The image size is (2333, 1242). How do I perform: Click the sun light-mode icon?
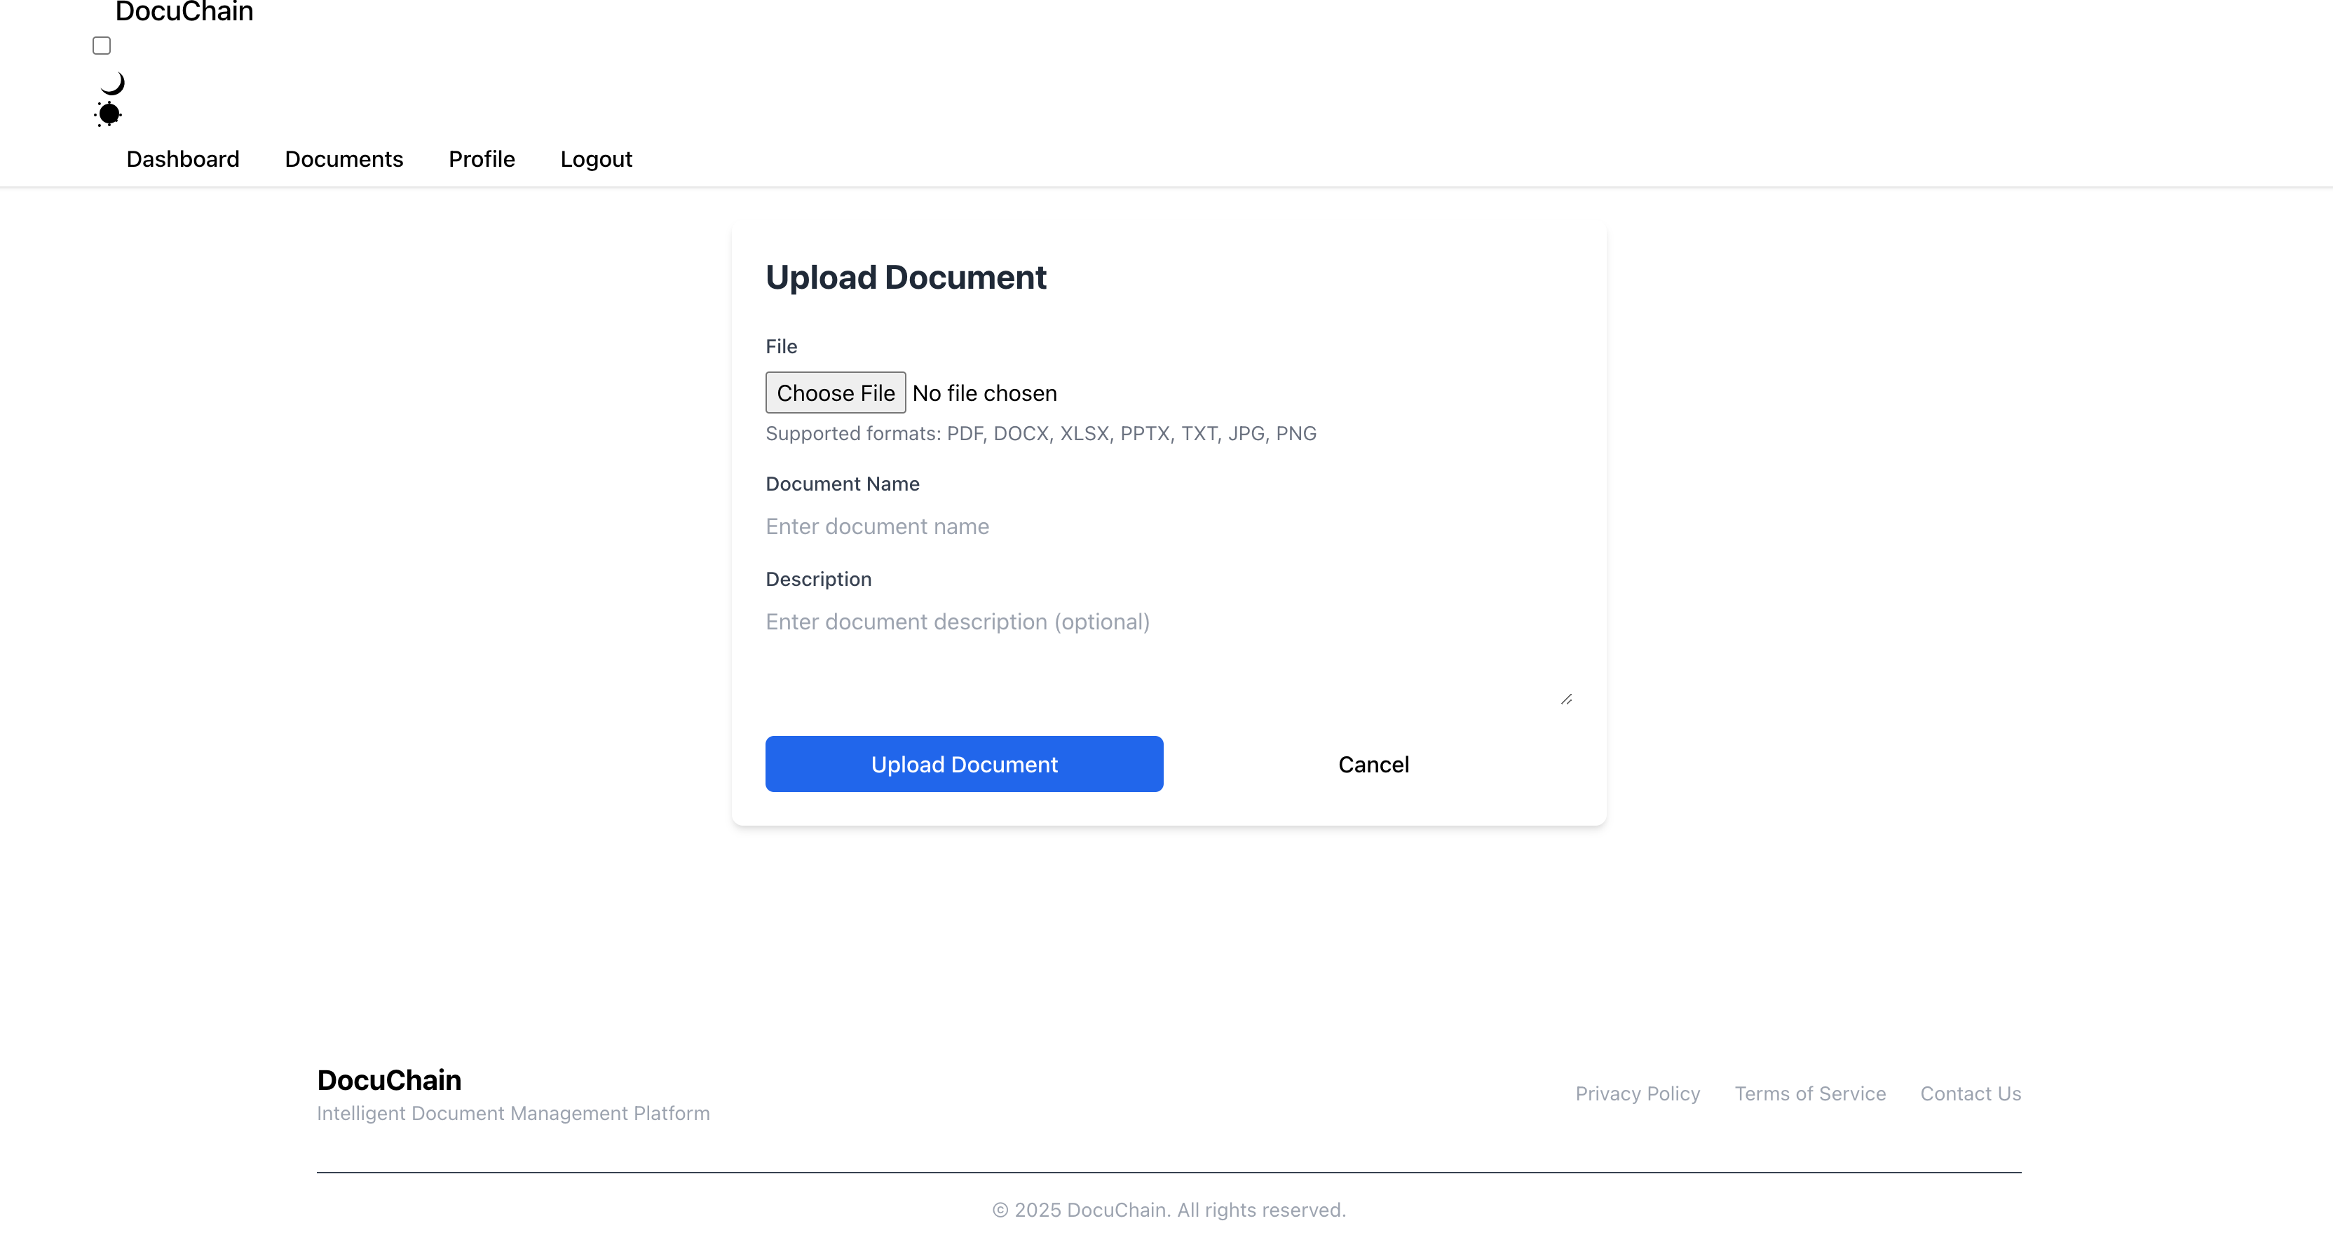tap(109, 113)
